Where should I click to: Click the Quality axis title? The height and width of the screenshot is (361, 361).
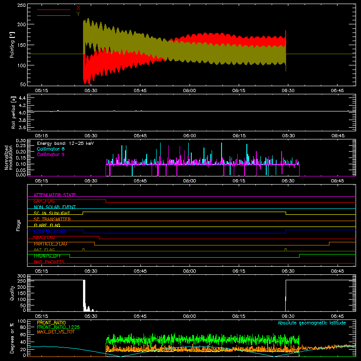pos(12,293)
